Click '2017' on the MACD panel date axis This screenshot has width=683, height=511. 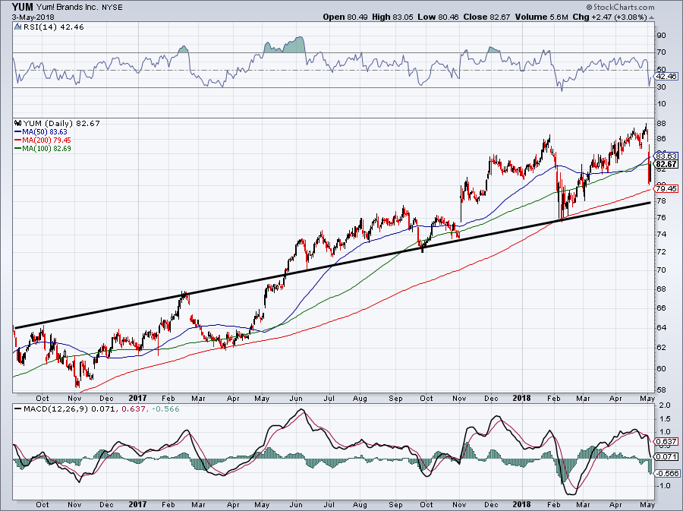[x=137, y=504]
